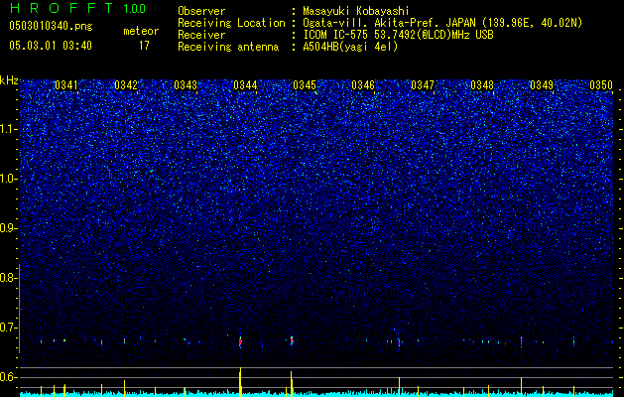The width and height of the screenshot is (624, 397).
Task: Click the kHz axis unit label
Action: [9, 80]
